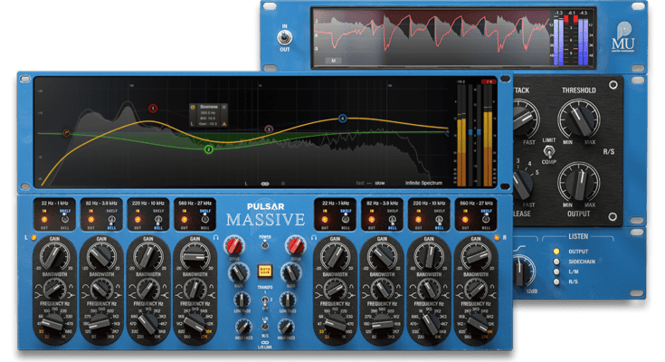
Task: Click the Infinite Spectrum label
Action: click(x=426, y=183)
